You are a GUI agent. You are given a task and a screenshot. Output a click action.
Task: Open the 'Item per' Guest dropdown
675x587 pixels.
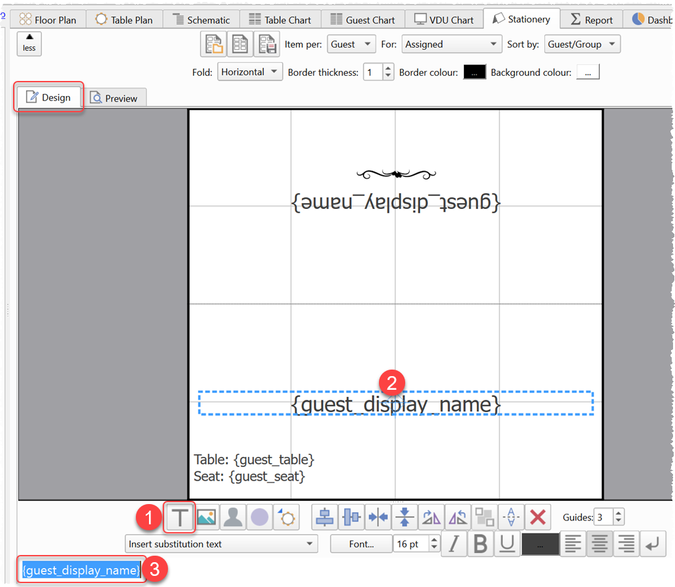point(351,44)
